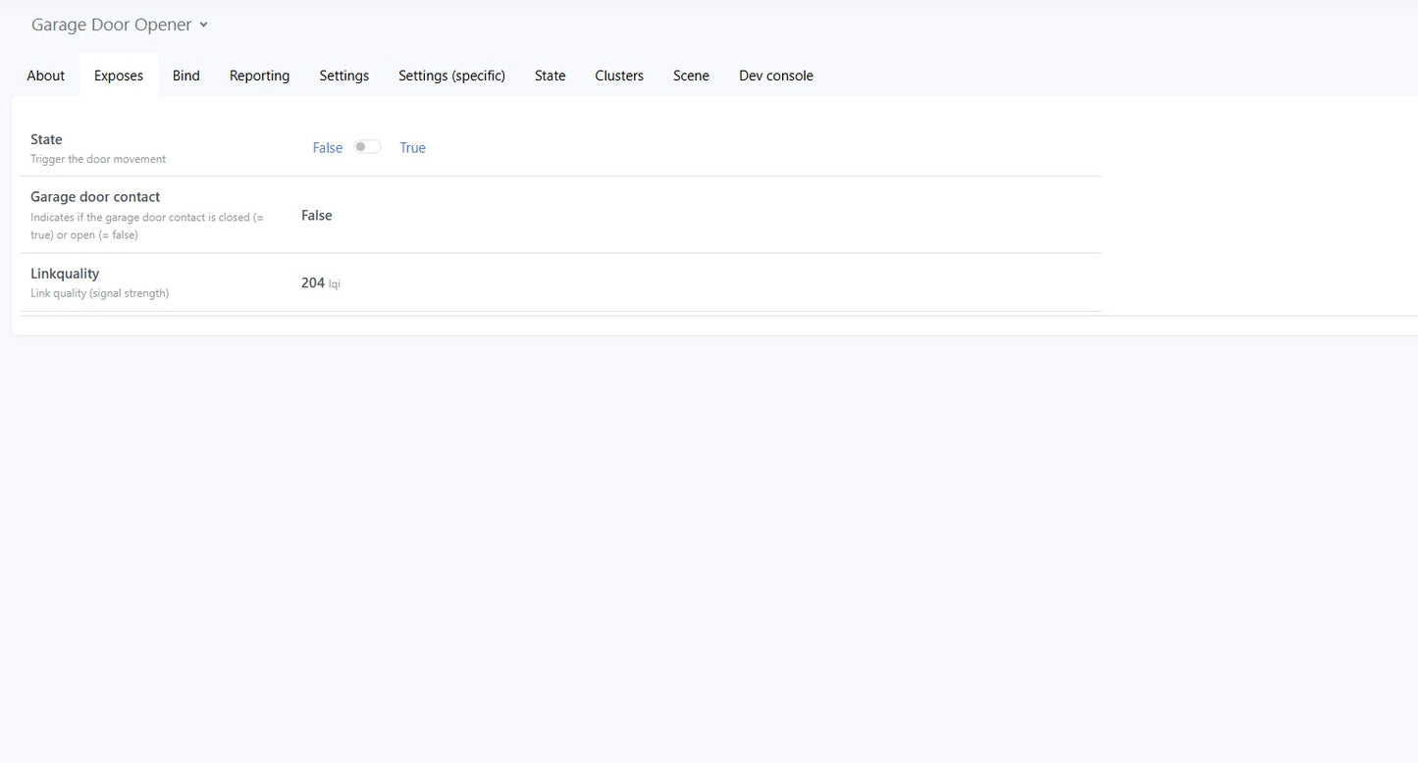View the Clusters tab
Screen dimensions: 1418x763
(619, 76)
